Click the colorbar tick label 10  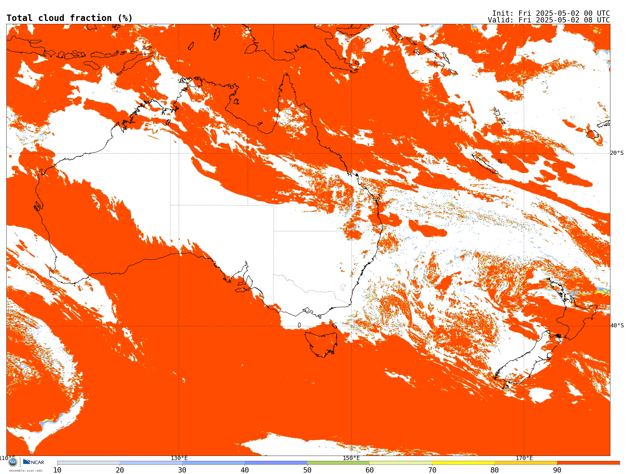pos(57,470)
